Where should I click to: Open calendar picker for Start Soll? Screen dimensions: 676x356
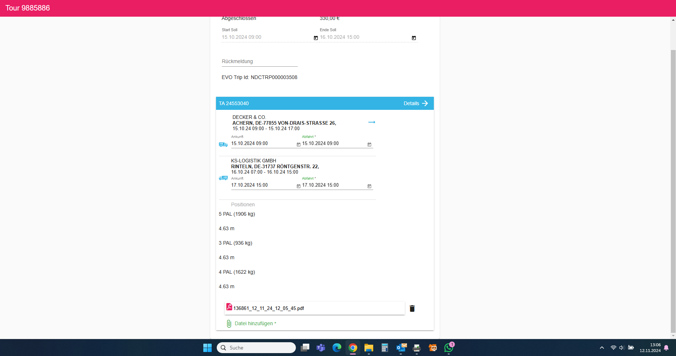point(316,38)
